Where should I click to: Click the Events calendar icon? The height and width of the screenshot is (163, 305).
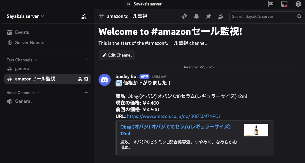point(9,32)
